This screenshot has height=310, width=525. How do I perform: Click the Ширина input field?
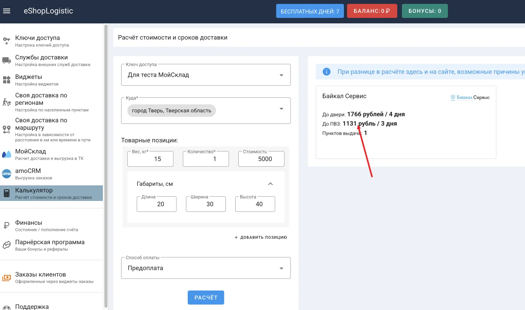206,204
